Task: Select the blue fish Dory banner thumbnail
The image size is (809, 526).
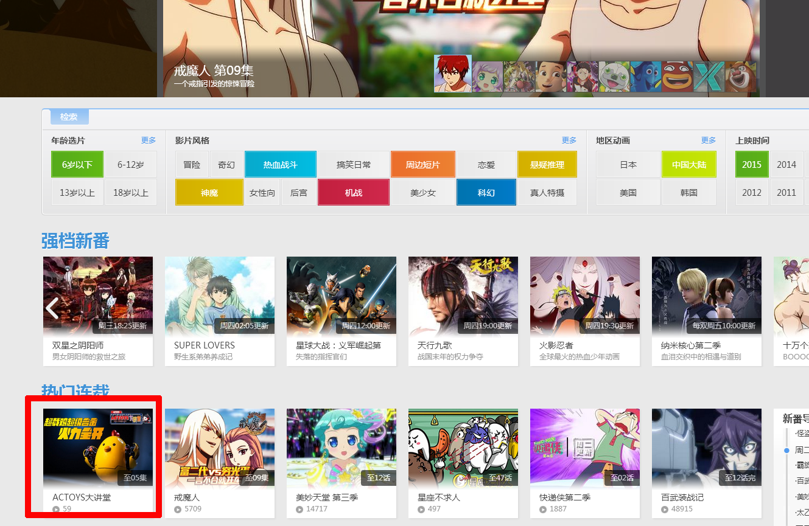Action: 646,77
